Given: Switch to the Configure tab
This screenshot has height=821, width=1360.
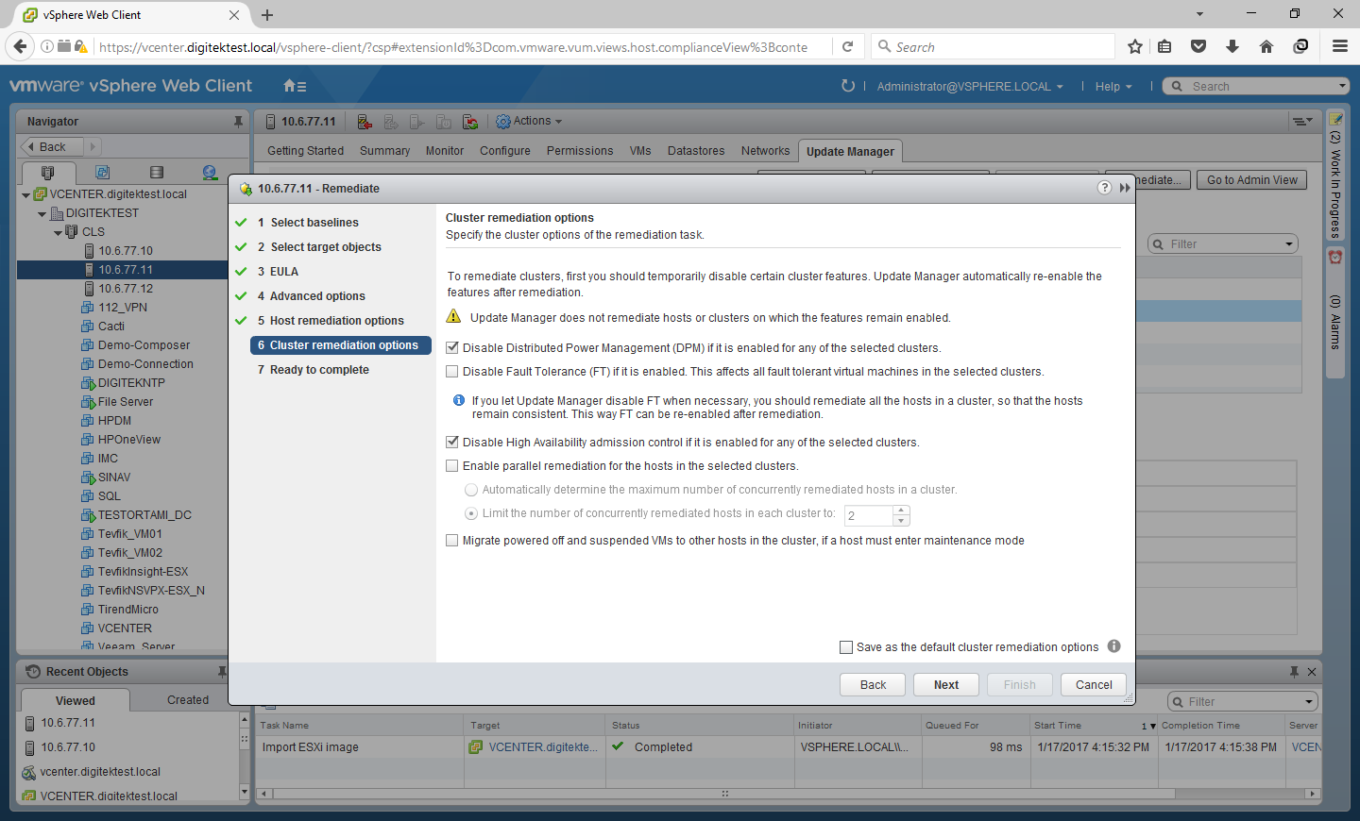Looking at the screenshot, I should coord(505,151).
